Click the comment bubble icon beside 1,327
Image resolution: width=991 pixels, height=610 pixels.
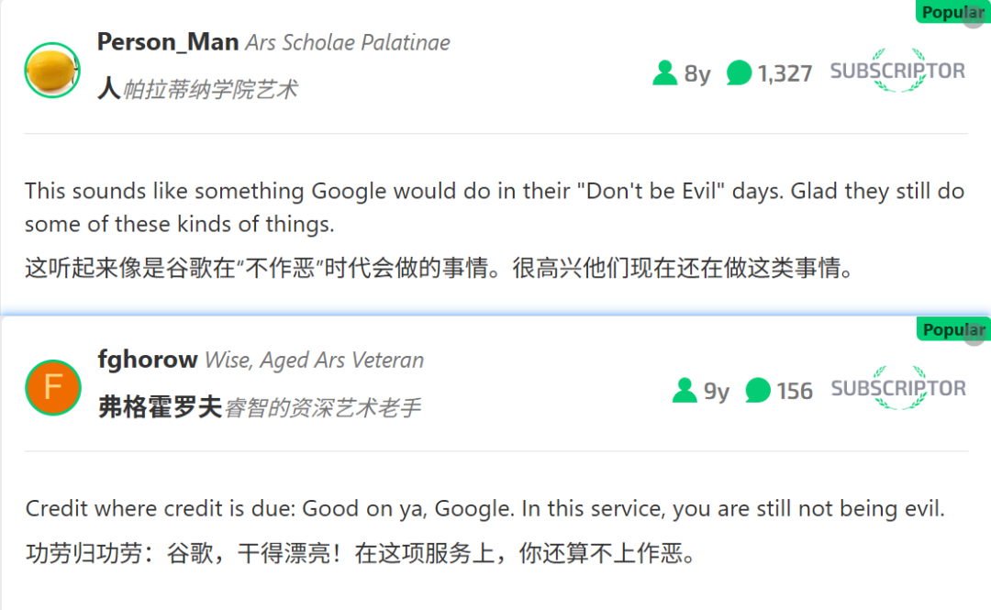coord(739,72)
